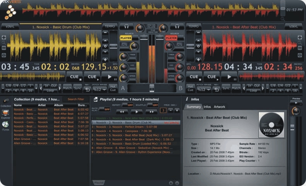Screen dimensions: 306x186
Task: Zoom in on the left deck waveform
Action: tap(4, 38)
